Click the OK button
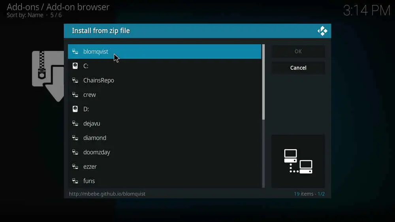Screen dimensions: 395x222 (298, 51)
